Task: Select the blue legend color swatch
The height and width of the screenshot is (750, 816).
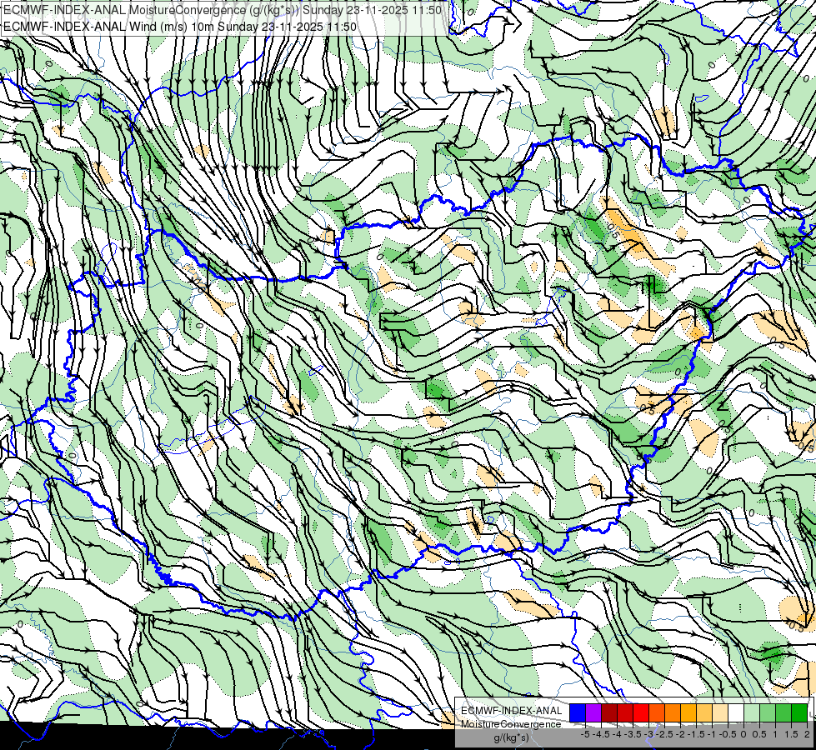Action: pos(578,712)
